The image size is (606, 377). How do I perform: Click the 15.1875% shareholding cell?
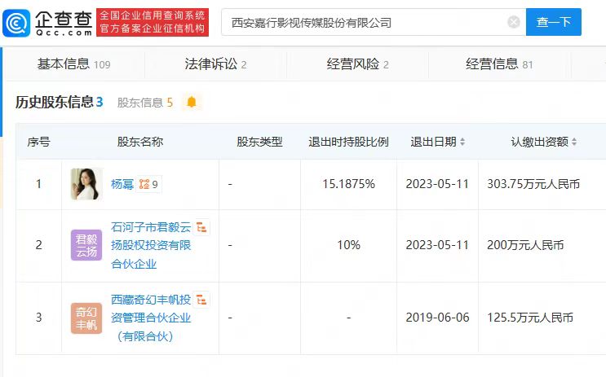(x=348, y=184)
